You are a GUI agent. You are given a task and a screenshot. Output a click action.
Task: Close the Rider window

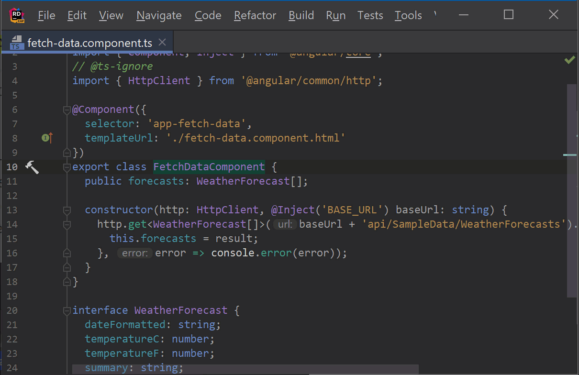point(554,15)
